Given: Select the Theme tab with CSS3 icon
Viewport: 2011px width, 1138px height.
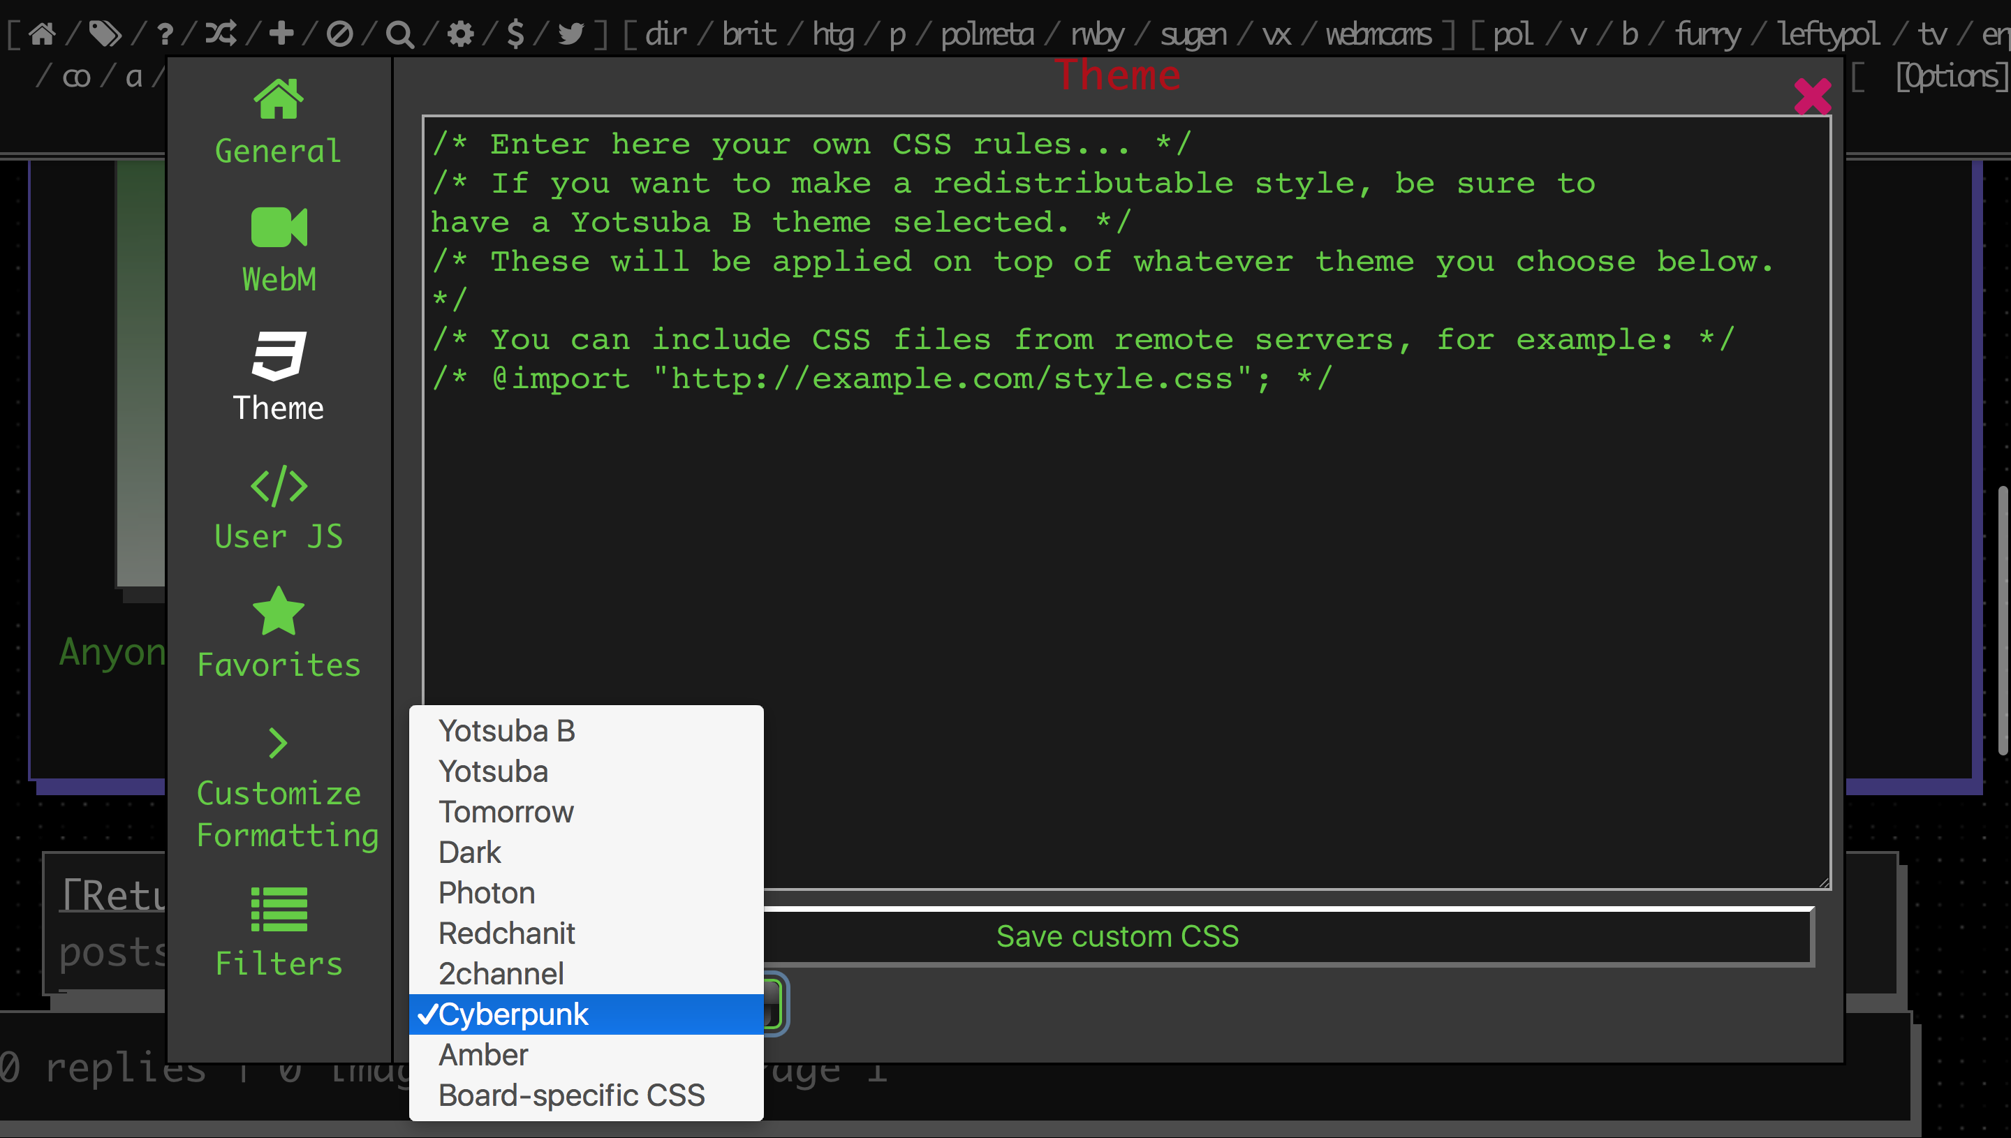Looking at the screenshot, I should click(278, 378).
